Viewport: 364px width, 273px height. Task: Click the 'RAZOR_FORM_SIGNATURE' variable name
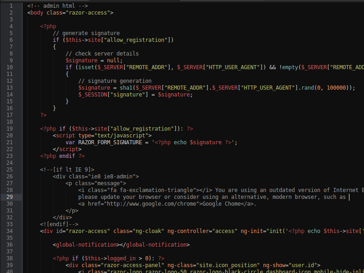(x=110, y=142)
